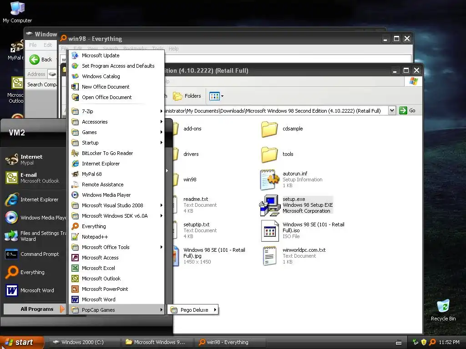The image size is (466, 349).
Task: Launch Windows Catalog
Action: tap(116, 76)
